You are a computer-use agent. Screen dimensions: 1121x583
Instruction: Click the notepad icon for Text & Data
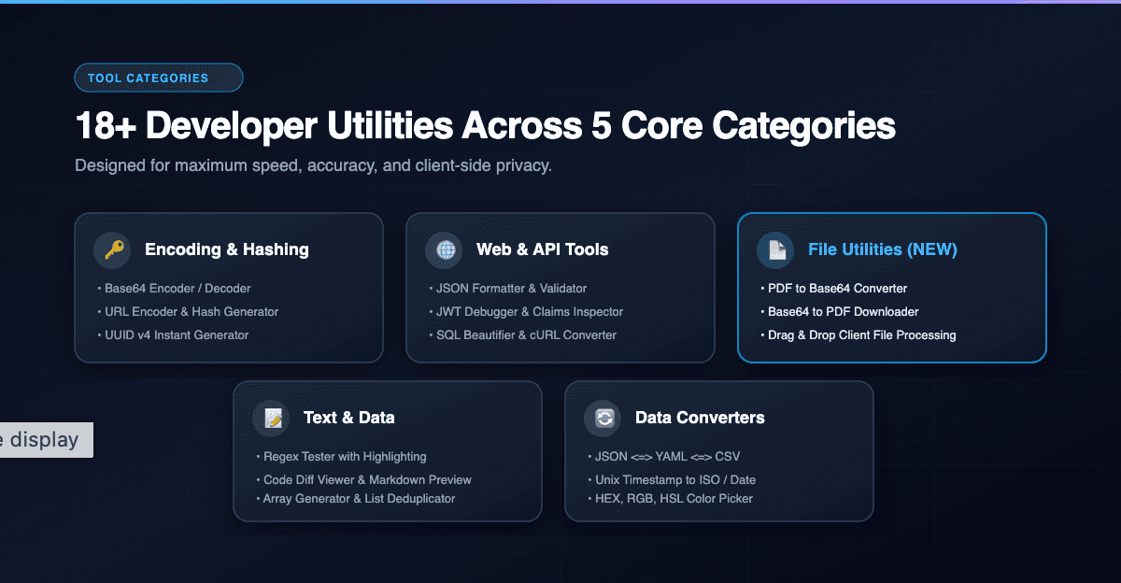pyautogui.click(x=271, y=418)
